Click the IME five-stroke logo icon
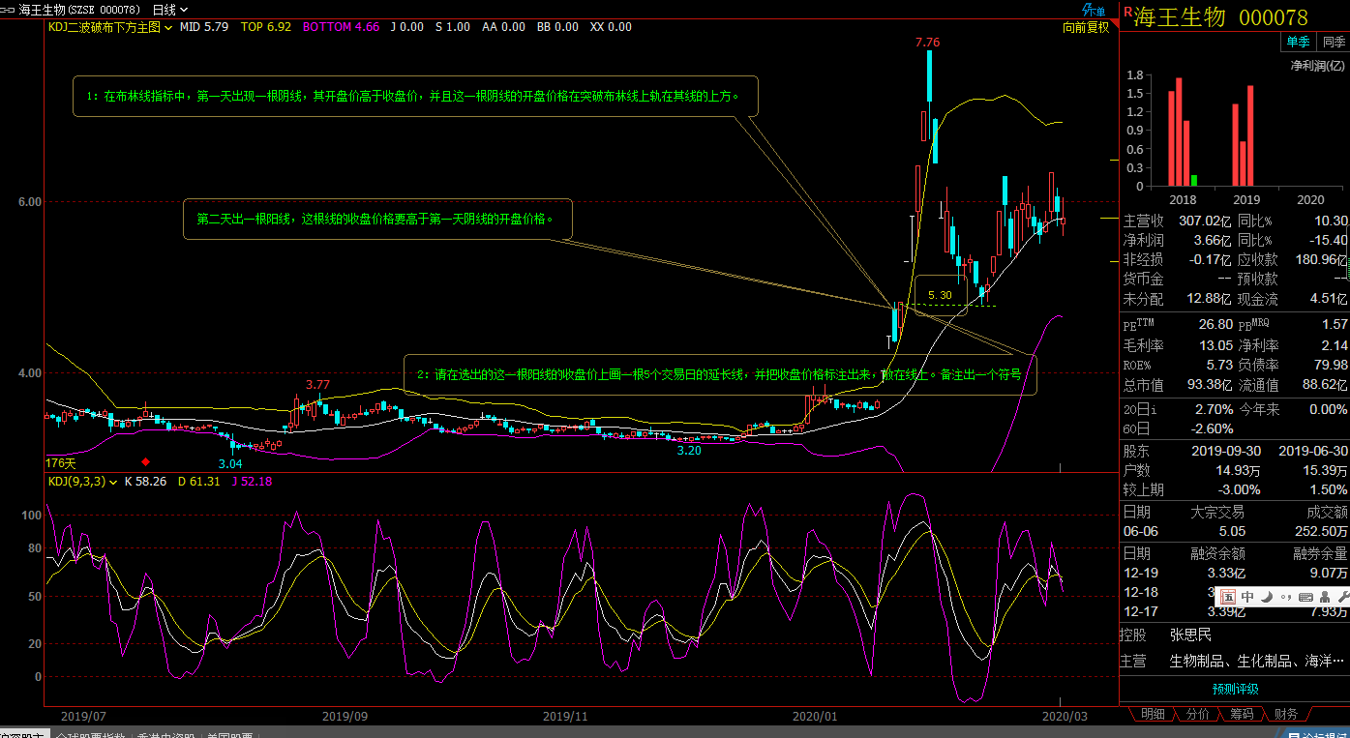The width and height of the screenshot is (1350, 738). point(1227,597)
